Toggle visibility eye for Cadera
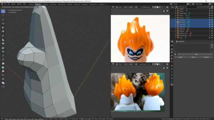This screenshot has height=120, width=214. click(x=212, y=11)
